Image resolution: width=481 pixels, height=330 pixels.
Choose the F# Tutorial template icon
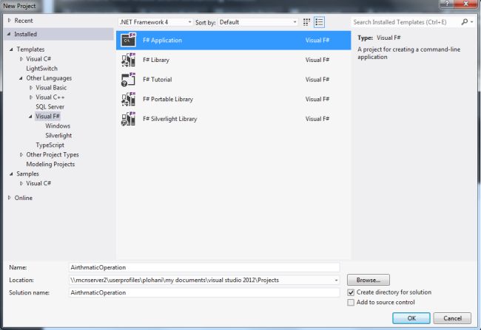(x=128, y=79)
